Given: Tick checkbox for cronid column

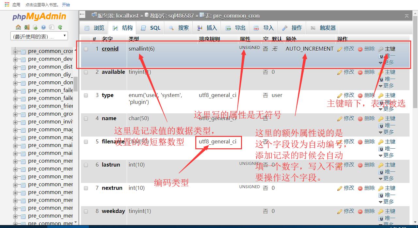Looking at the screenshot, I should [86, 49].
